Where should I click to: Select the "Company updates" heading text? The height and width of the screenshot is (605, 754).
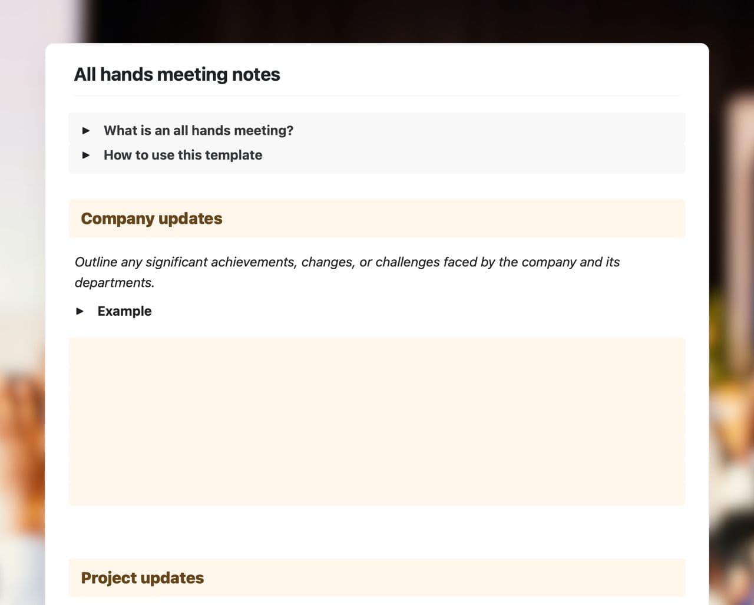click(151, 219)
